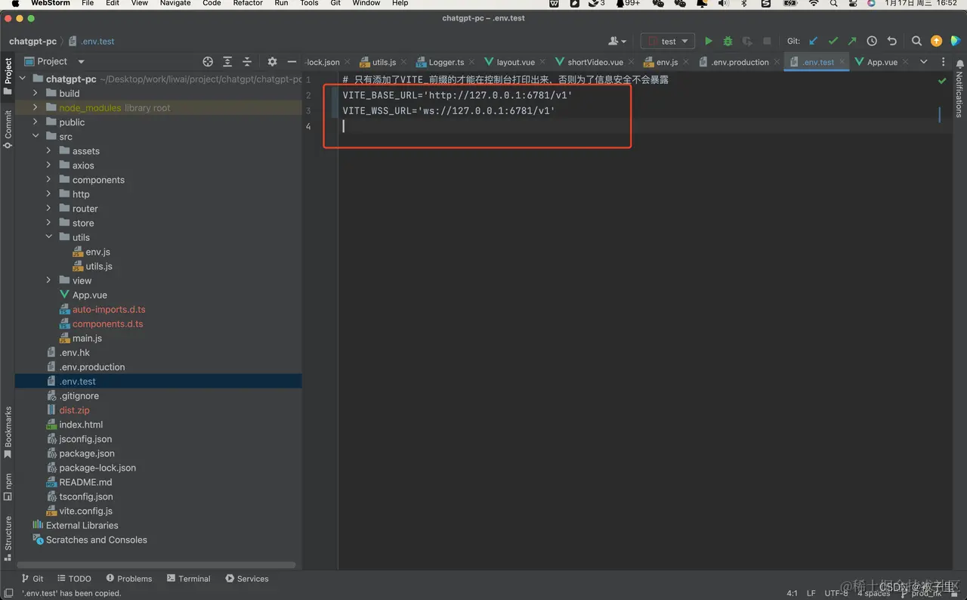Click the LF line separator in status bar
This screenshot has width=967, height=600.
[x=811, y=593]
